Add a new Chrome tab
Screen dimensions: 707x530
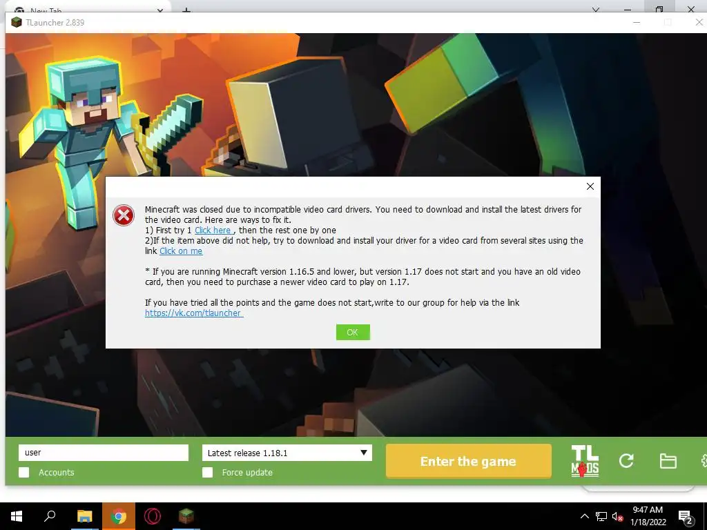tap(186, 10)
